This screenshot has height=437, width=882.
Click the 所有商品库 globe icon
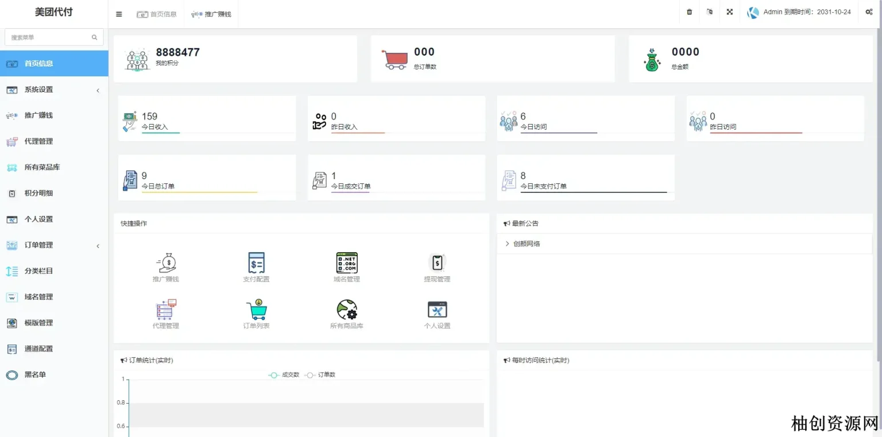[x=346, y=310]
